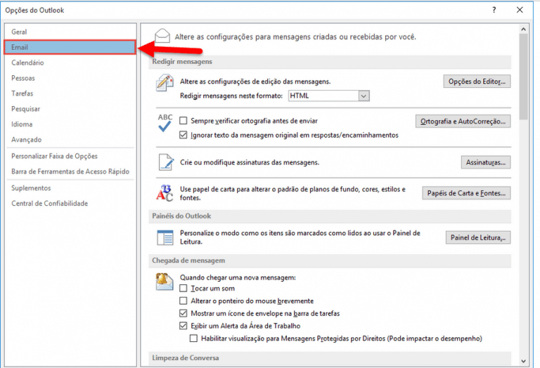Click the Assinaturas button
Screen dimensions: 540x368
486,162
